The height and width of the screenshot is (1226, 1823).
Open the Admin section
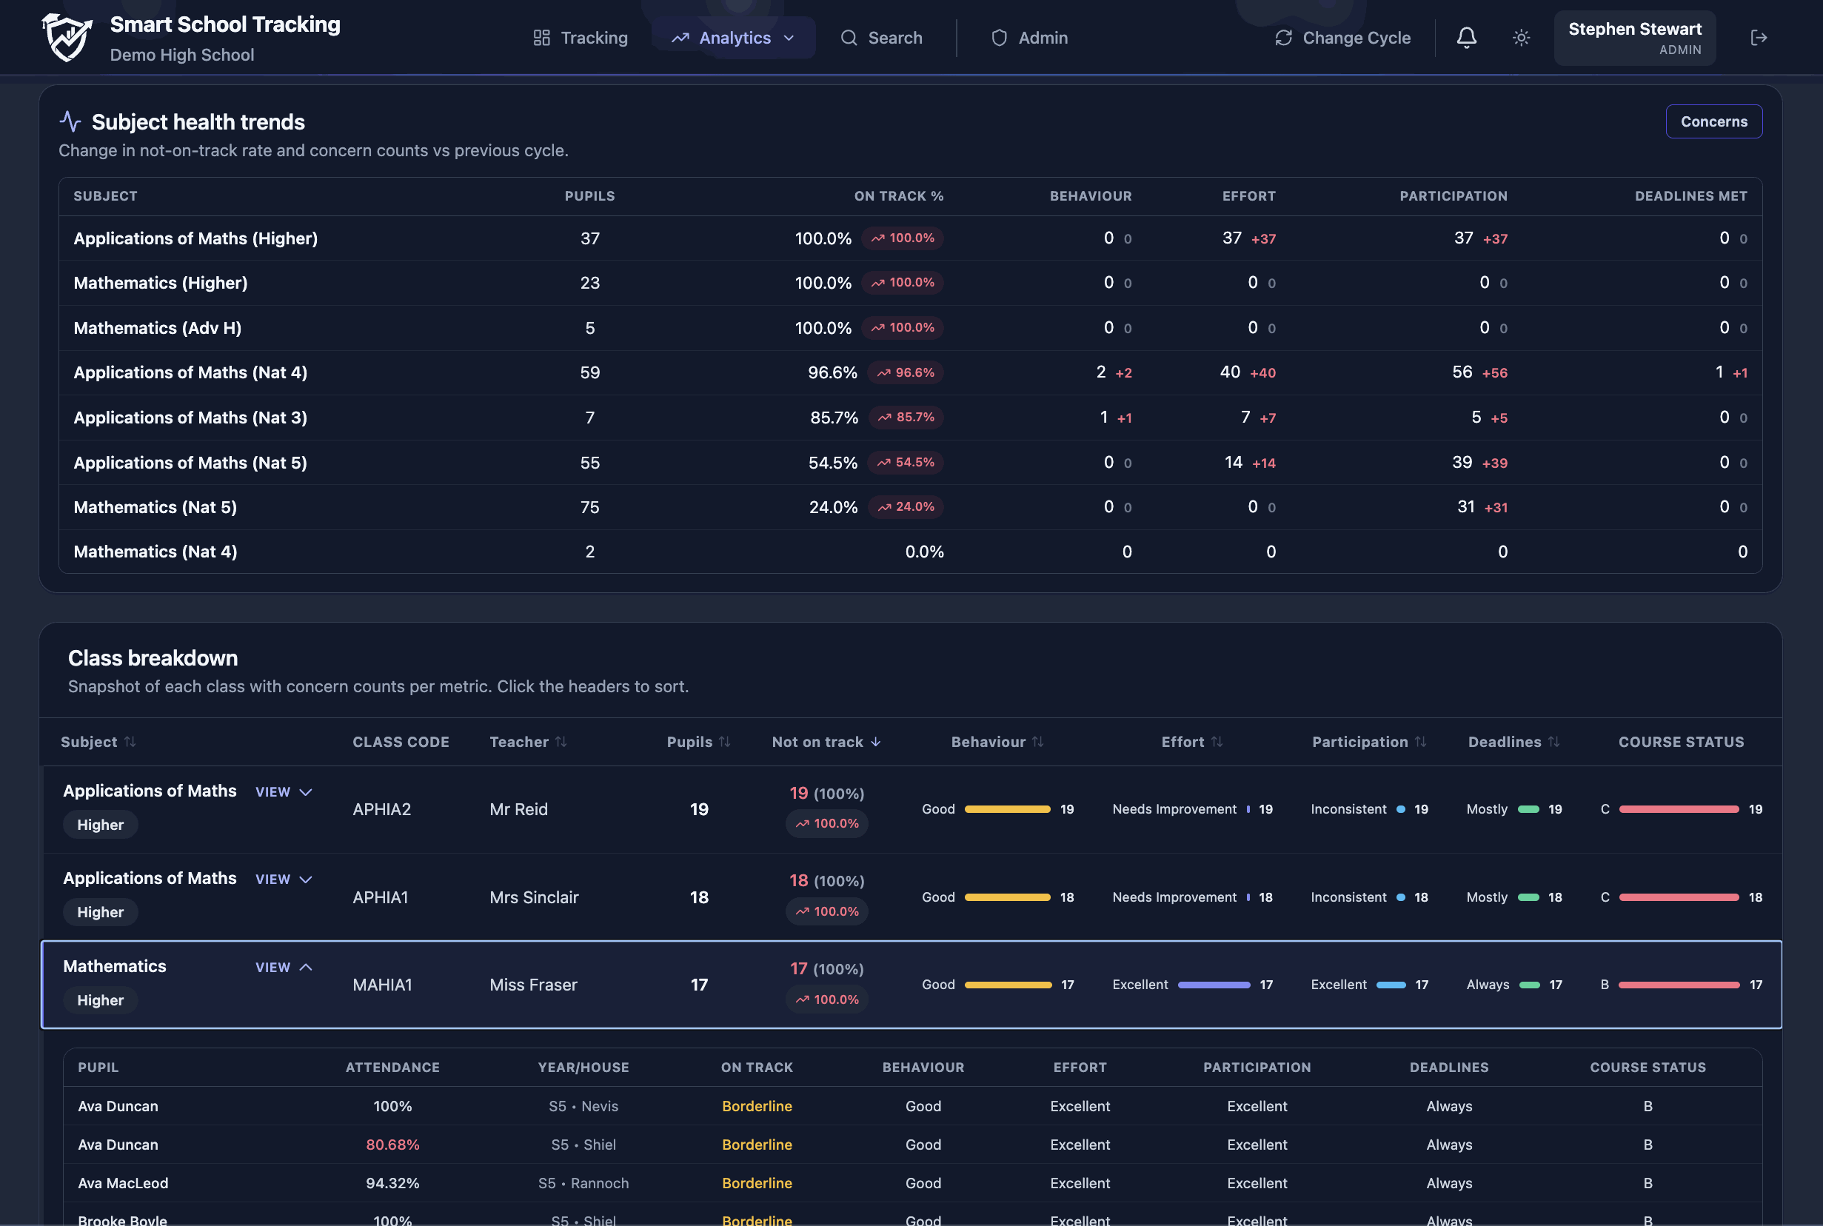pos(1029,38)
